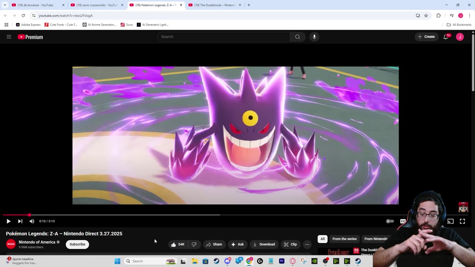The height and width of the screenshot is (267, 475).
Task: Open Chrome media control icon
Action: [x=452, y=16]
